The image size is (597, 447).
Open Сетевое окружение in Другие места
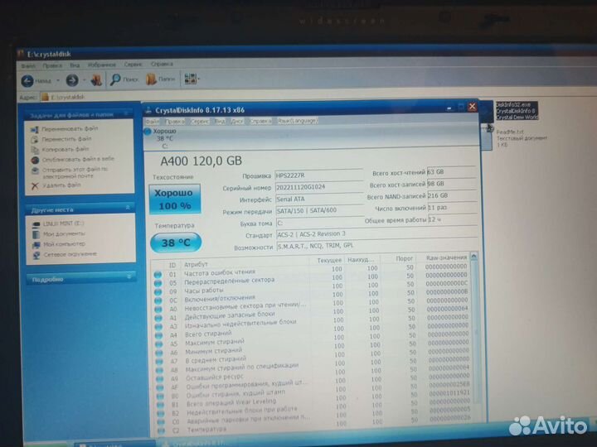pyautogui.click(x=70, y=254)
